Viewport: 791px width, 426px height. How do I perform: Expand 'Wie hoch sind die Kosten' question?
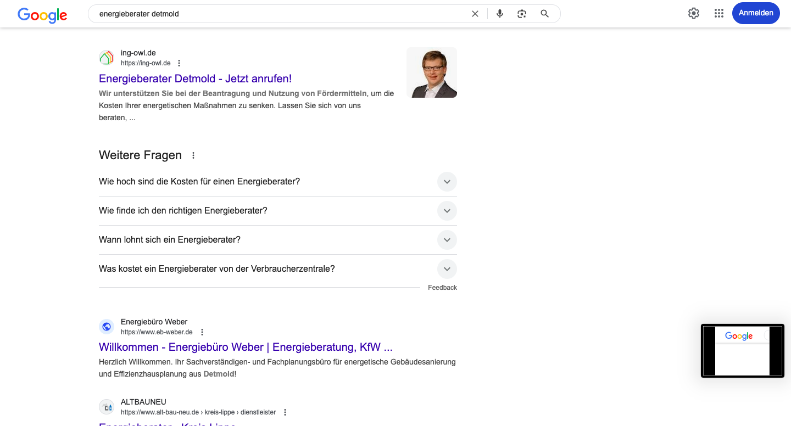tap(447, 182)
